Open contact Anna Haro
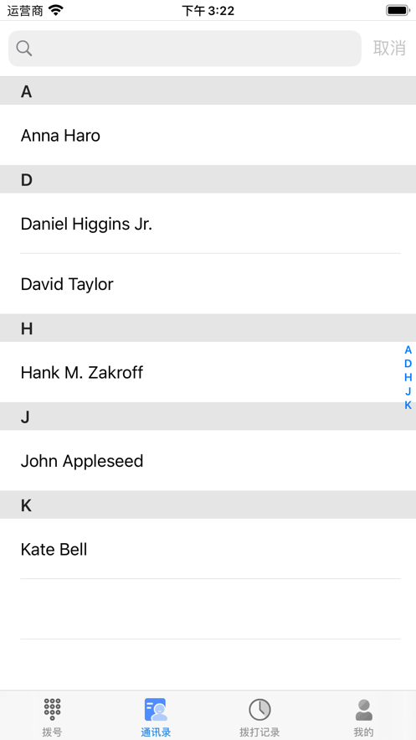 tap(208, 136)
